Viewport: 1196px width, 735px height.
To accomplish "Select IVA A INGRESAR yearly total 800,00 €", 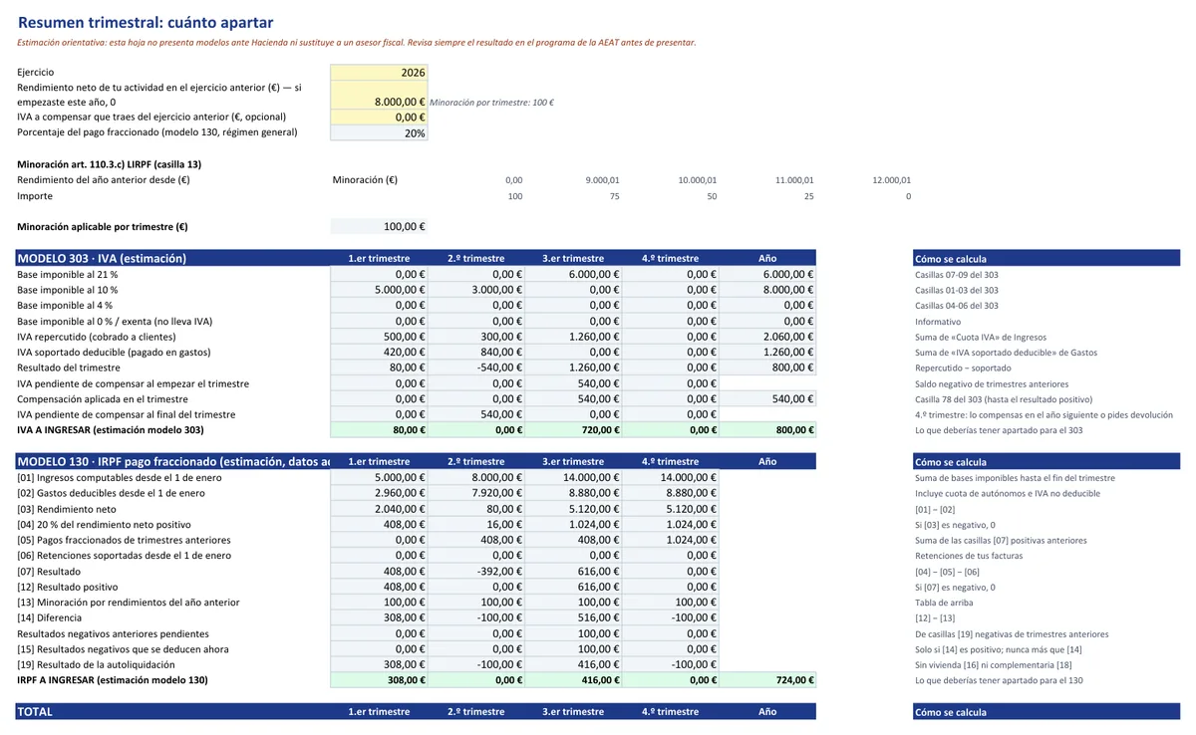I will coord(767,430).
